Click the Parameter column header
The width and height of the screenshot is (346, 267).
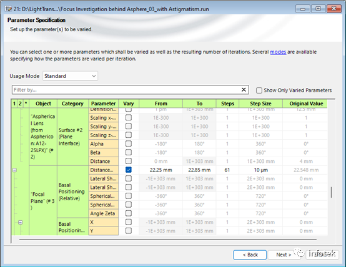(x=103, y=104)
